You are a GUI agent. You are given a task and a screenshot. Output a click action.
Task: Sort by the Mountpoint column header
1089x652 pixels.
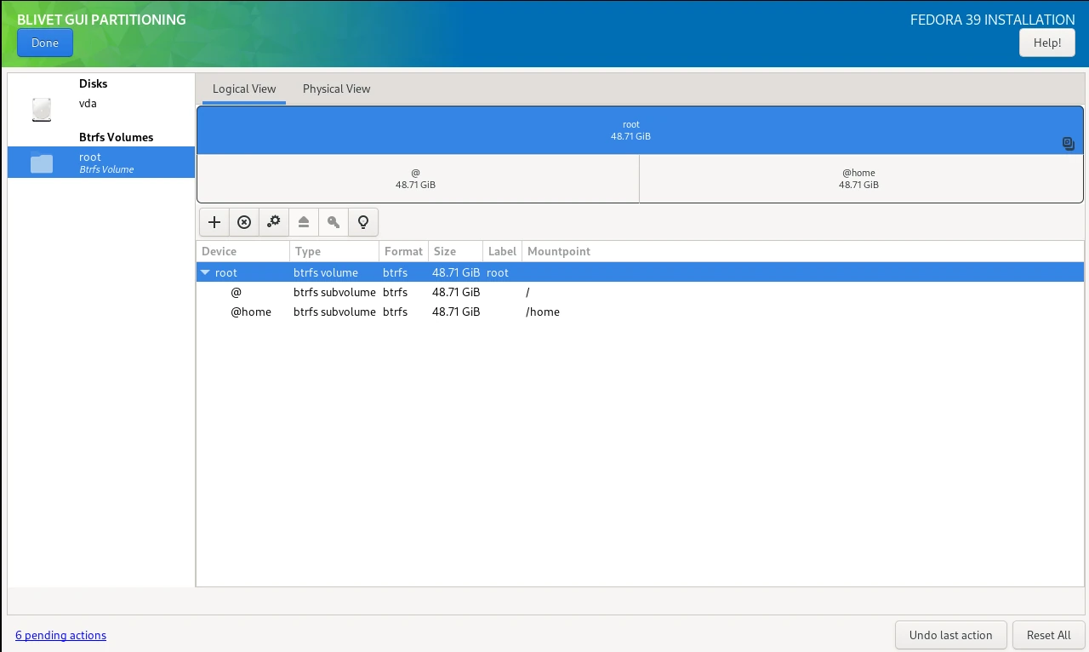click(803, 252)
